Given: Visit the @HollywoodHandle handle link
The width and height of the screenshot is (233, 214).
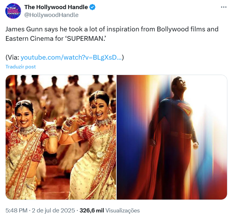Looking at the screenshot, I should click(51, 15).
